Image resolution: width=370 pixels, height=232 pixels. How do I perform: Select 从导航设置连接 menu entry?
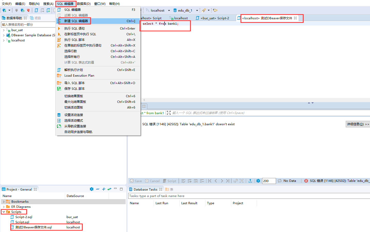click(x=98, y=126)
